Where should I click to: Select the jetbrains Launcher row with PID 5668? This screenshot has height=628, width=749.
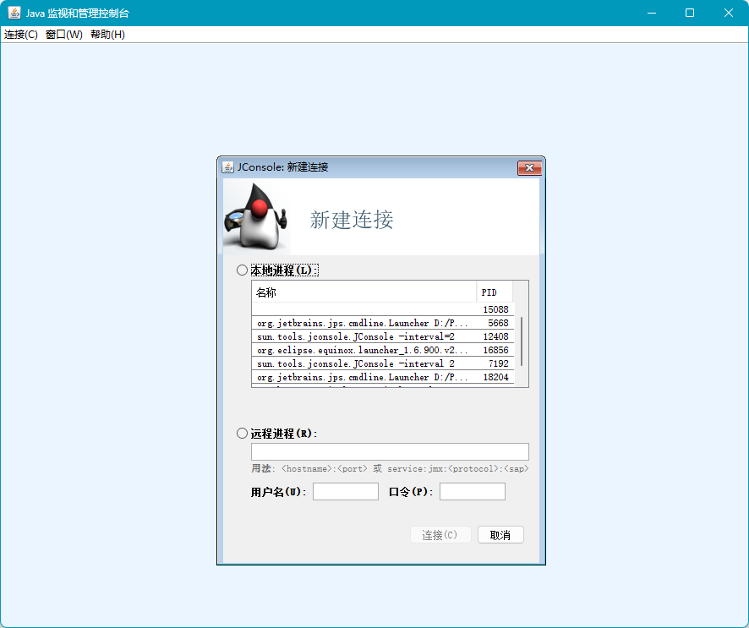click(x=383, y=323)
